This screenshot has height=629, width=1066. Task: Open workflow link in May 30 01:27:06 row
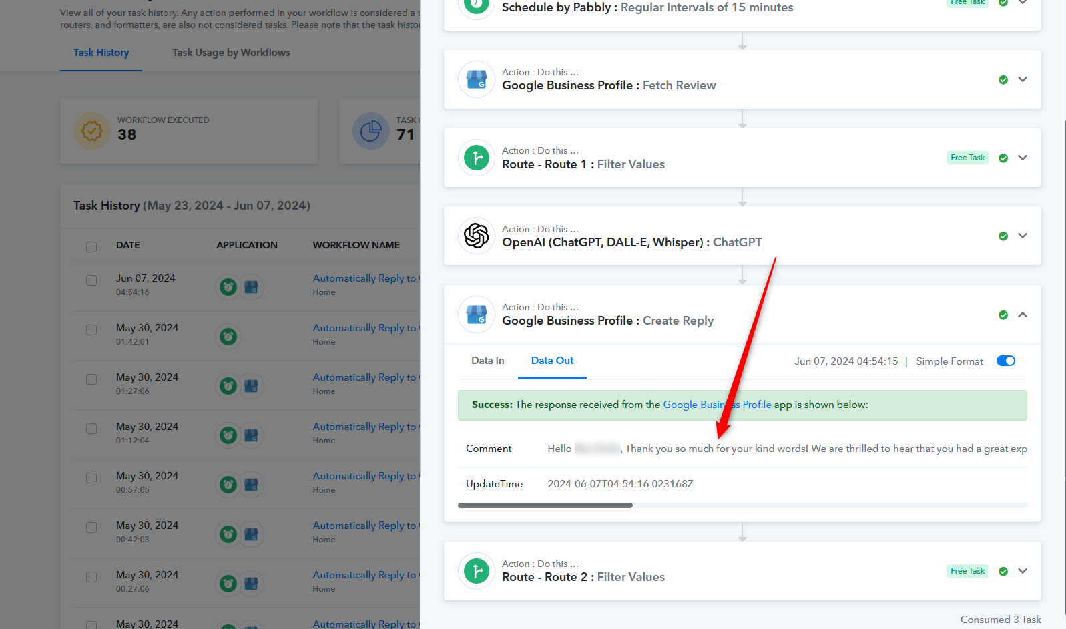click(365, 377)
